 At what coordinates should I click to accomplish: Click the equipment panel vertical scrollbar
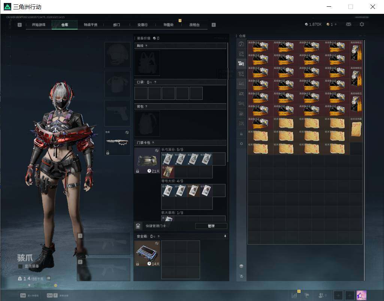click(228, 102)
